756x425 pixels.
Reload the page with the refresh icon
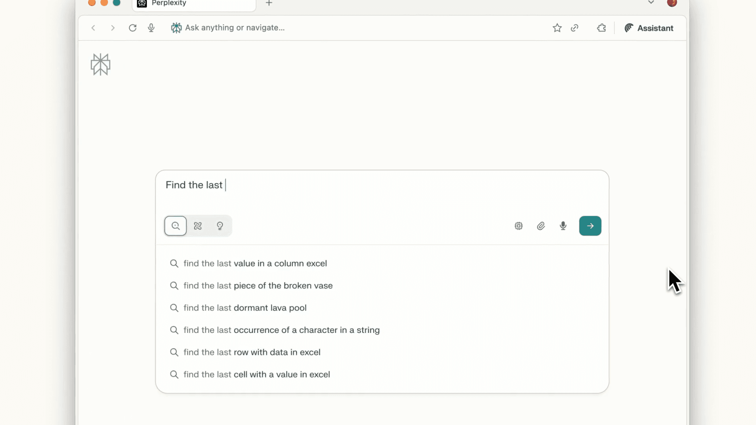coord(133,28)
